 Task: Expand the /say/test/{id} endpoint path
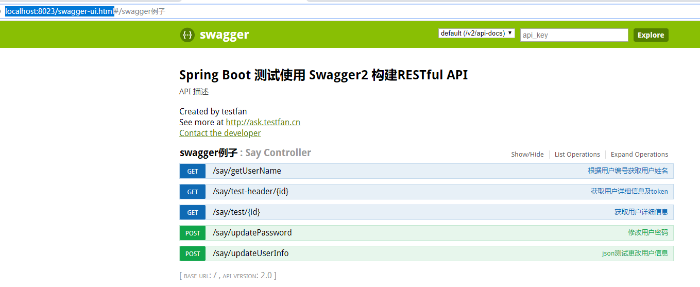click(x=236, y=212)
